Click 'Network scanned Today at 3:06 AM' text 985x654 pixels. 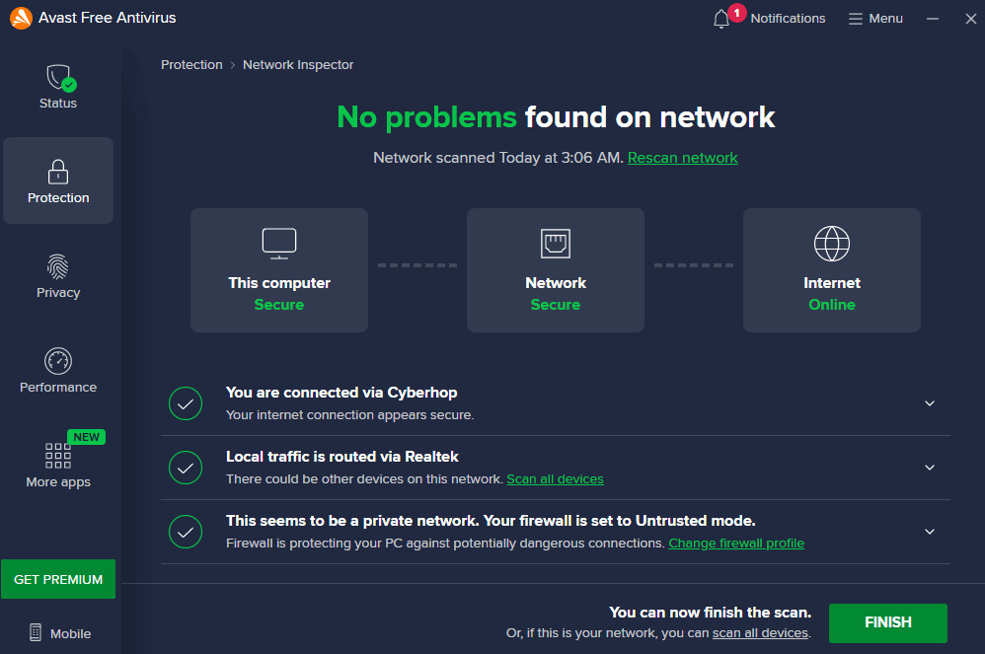point(497,158)
